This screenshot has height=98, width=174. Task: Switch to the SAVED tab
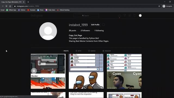[x=92, y=51]
